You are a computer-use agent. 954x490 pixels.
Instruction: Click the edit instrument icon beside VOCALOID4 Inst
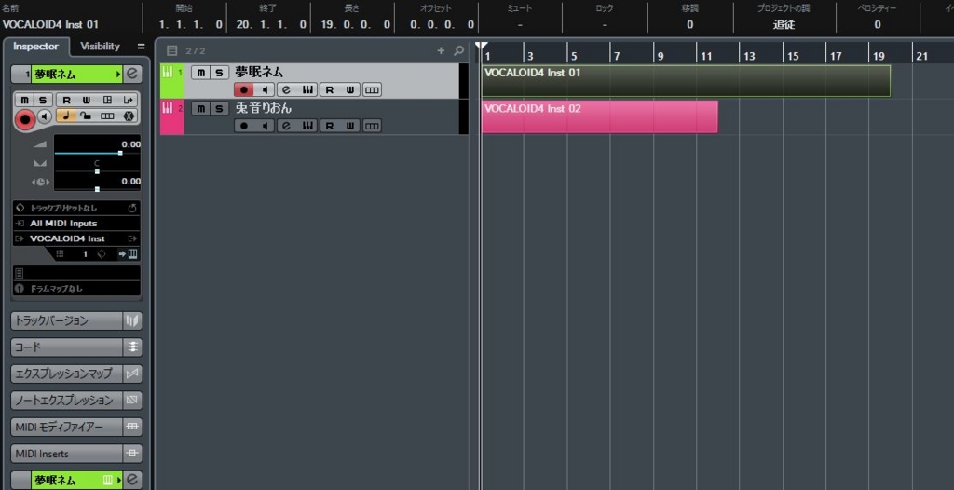[132, 238]
